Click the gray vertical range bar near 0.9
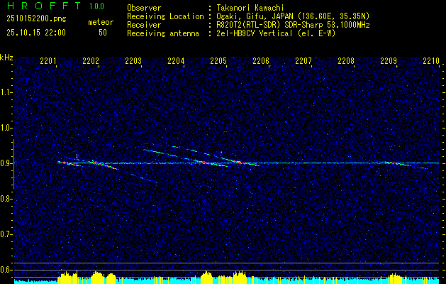 13,164
